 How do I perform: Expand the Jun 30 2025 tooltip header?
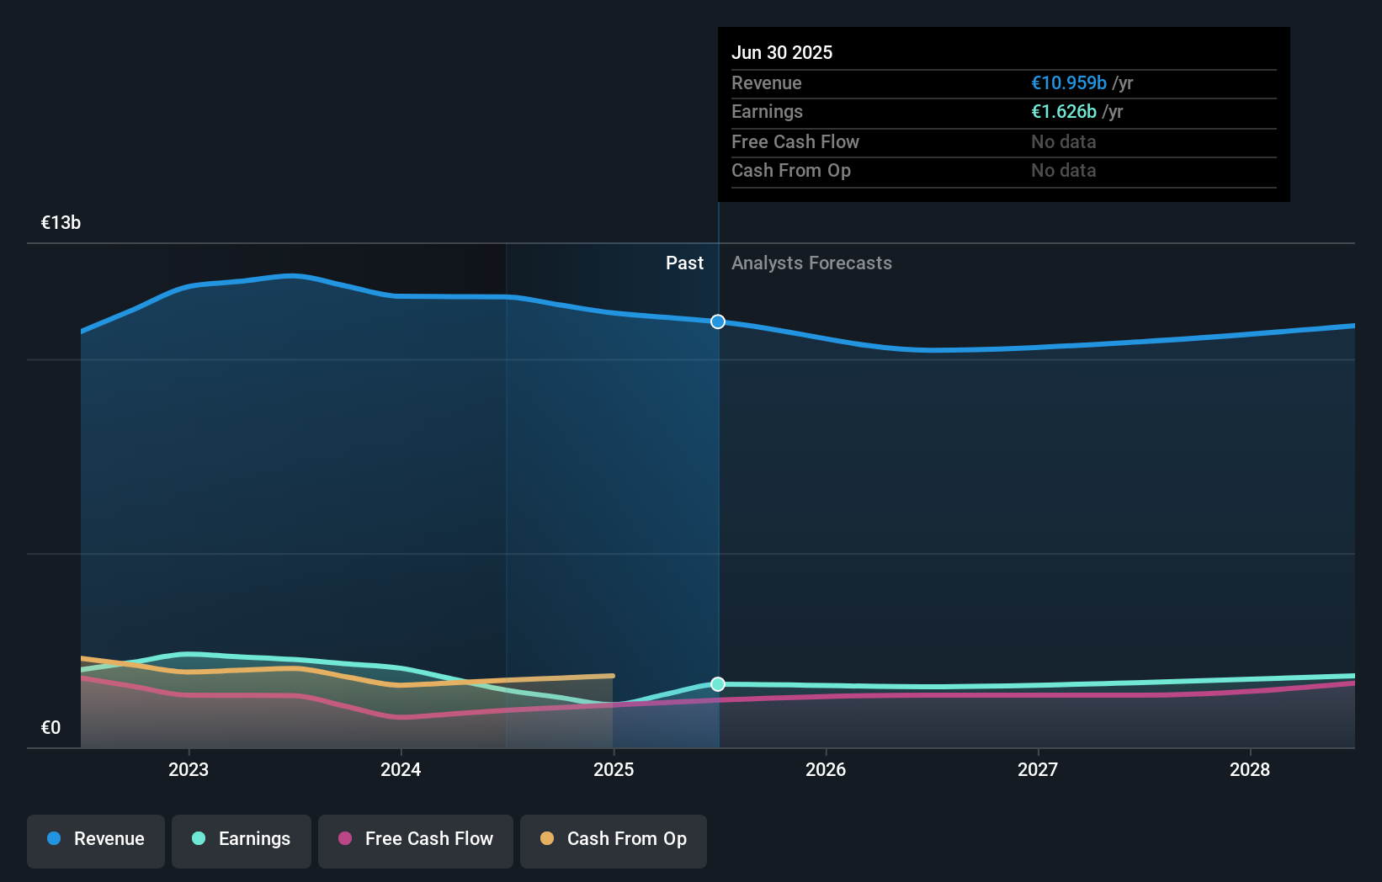click(x=783, y=52)
